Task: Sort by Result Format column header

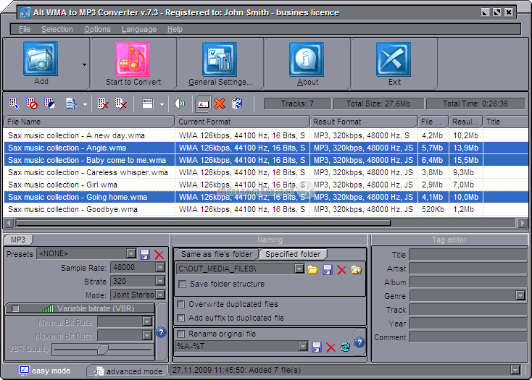Action: pos(363,122)
